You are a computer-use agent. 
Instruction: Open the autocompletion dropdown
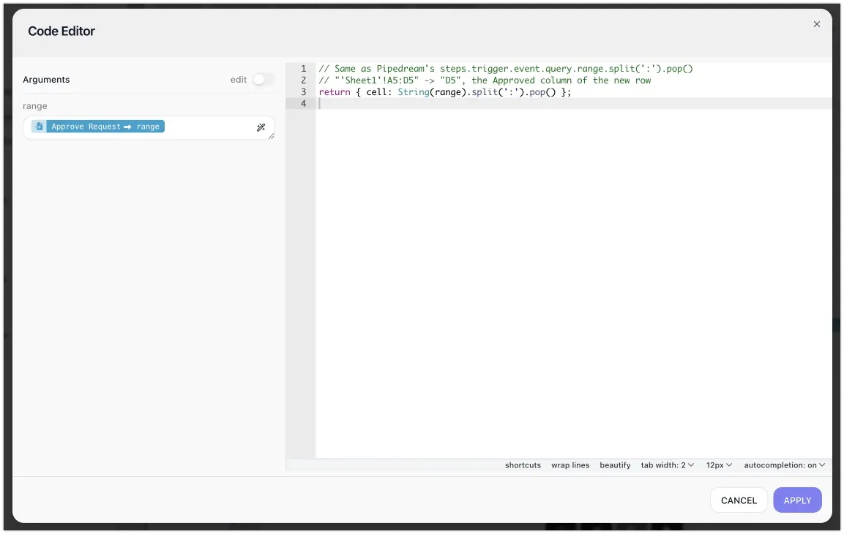[x=784, y=465]
